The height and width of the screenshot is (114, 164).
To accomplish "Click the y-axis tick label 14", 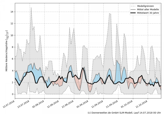I will 11,12.
